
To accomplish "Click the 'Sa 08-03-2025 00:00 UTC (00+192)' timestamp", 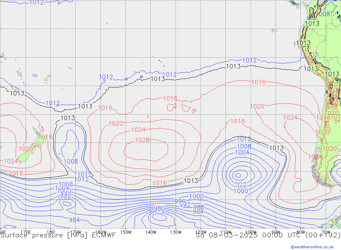I will coord(268,235).
